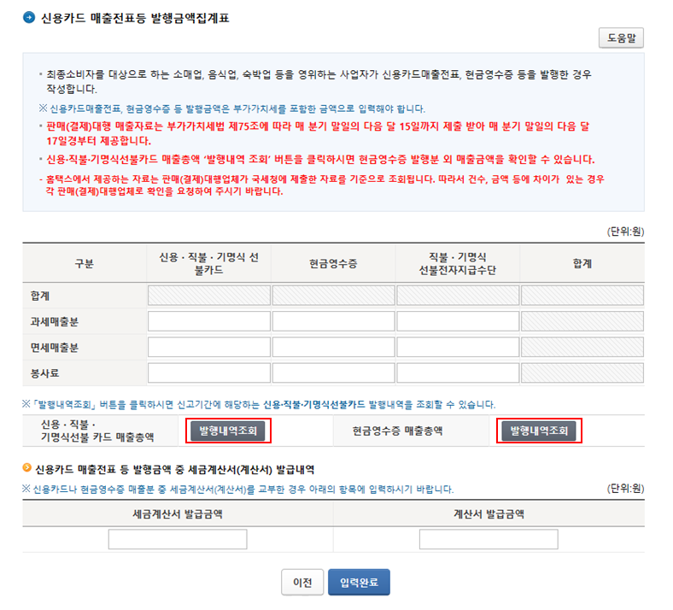Click 발행내역조회 for 카드 매출총액
The height and width of the screenshot is (610, 673).
coord(228,431)
